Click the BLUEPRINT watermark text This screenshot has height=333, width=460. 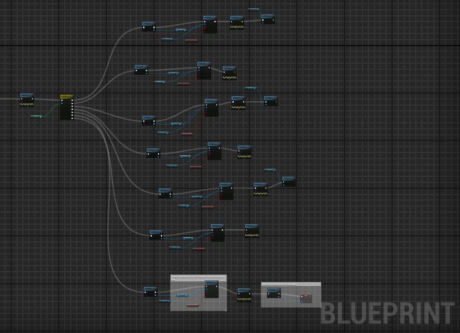point(387,313)
